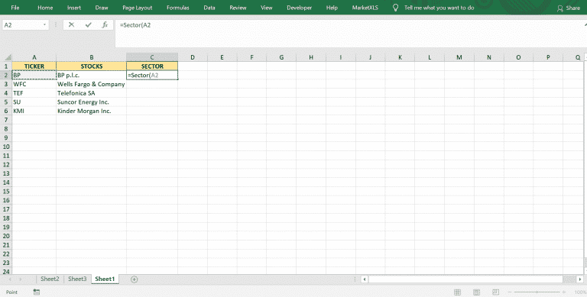Open the View ribbon tab
The height and width of the screenshot is (297, 587).
[x=266, y=8]
